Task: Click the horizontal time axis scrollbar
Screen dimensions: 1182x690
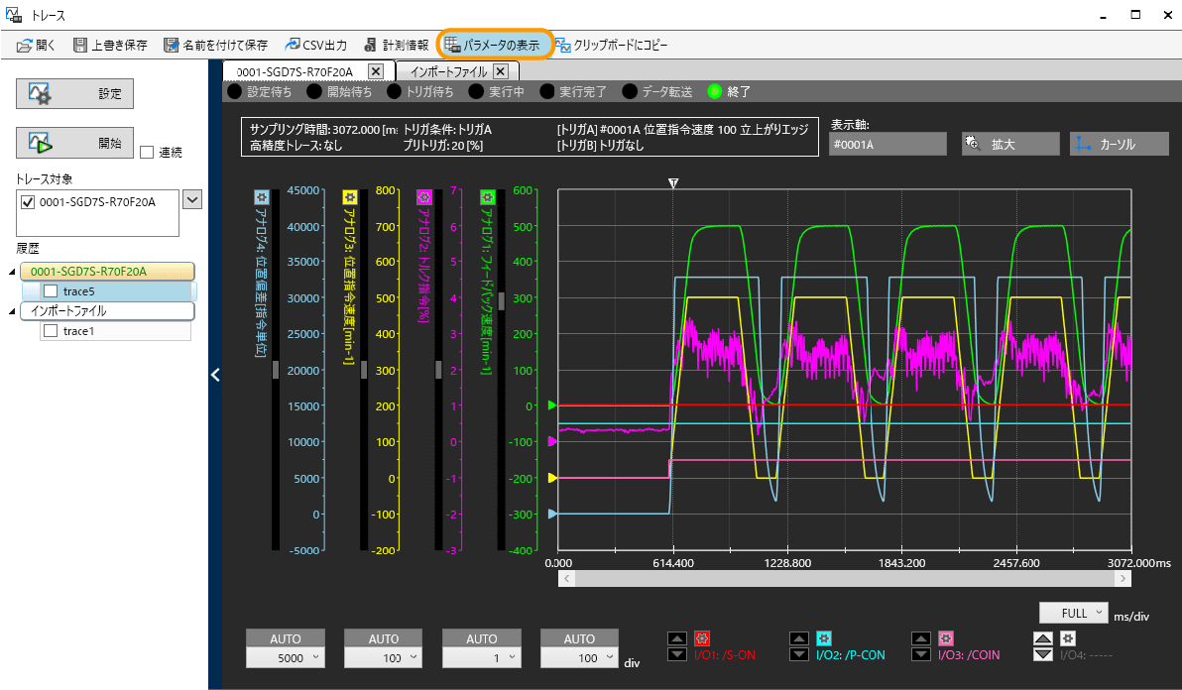Action: tap(843, 578)
